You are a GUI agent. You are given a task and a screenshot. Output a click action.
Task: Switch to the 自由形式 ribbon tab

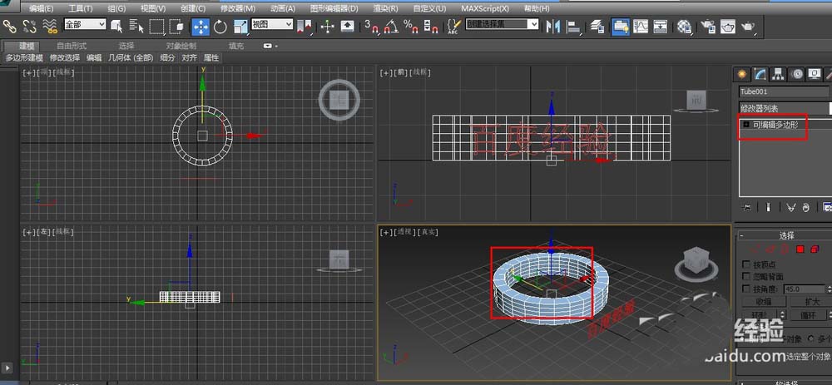[72, 46]
